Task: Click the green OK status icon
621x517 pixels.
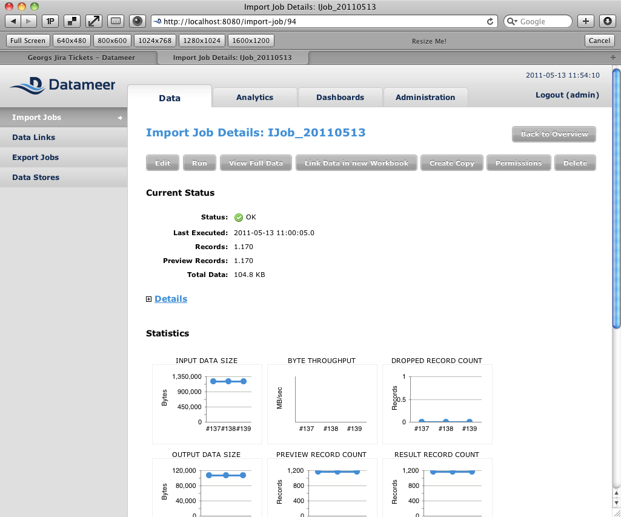Action: 239,218
